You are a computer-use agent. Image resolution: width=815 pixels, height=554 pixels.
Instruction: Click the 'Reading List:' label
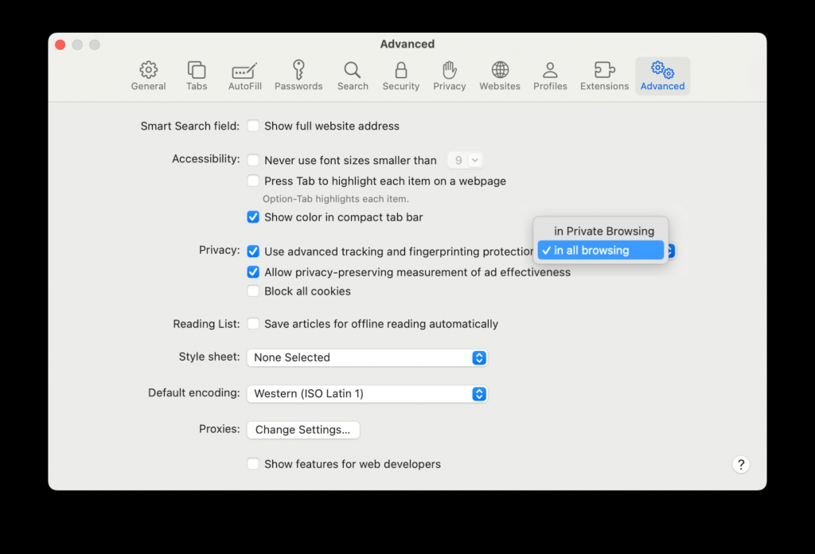point(206,324)
